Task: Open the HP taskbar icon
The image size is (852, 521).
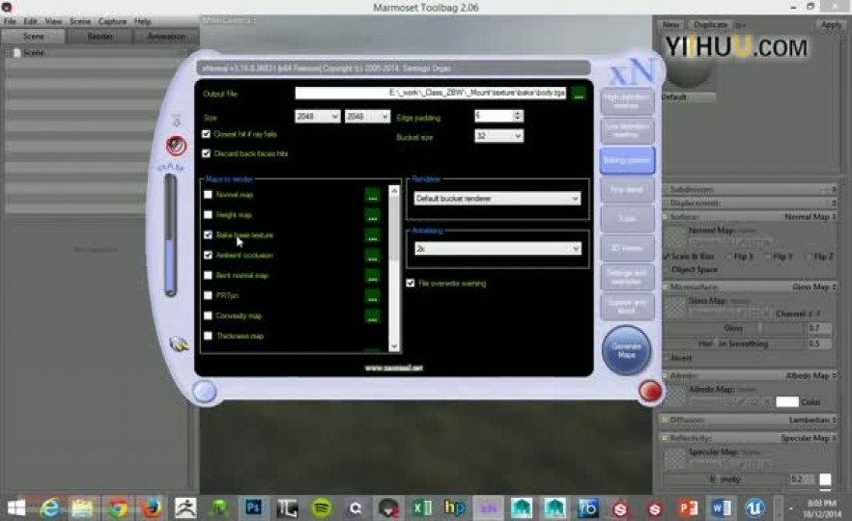Action: tap(455, 507)
